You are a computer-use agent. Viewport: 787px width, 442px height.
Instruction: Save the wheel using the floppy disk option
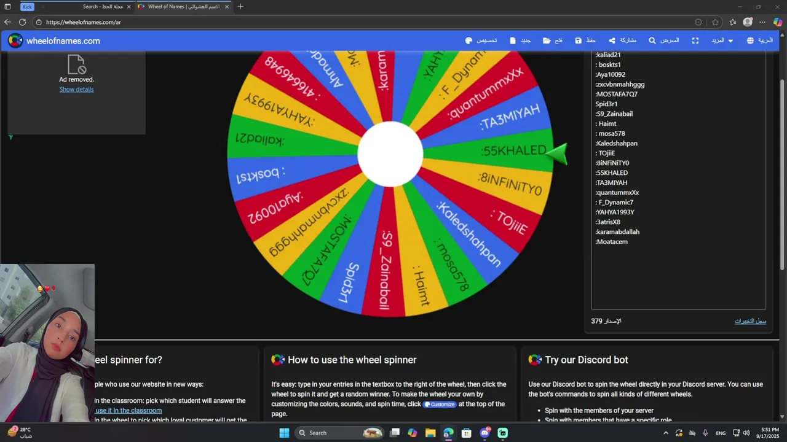(585, 41)
